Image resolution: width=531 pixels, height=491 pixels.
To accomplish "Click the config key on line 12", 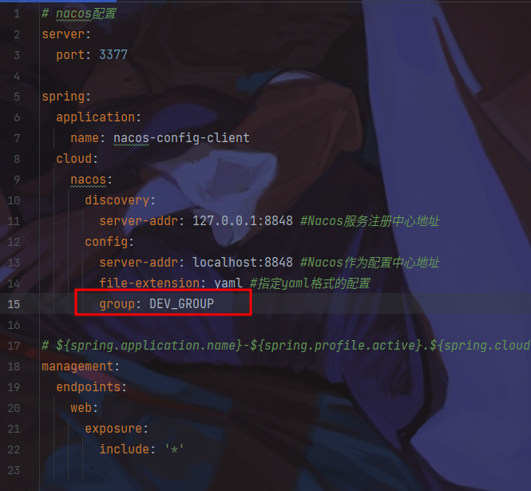I will 106,242.
